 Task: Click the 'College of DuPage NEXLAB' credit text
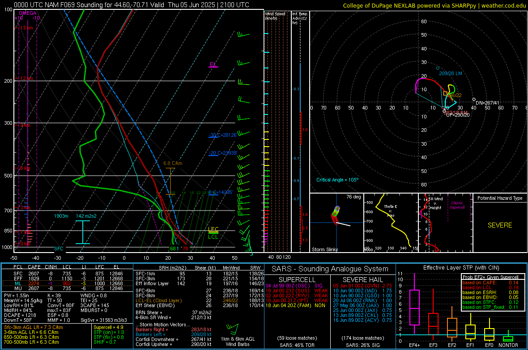pyautogui.click(x=434, y=6)
